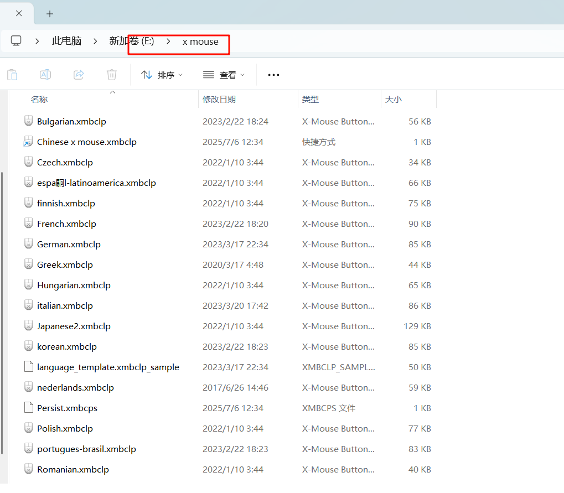The image size is (564, 493).
Task: Click the 快捷方式 type cell
Action: pos(319,142)
